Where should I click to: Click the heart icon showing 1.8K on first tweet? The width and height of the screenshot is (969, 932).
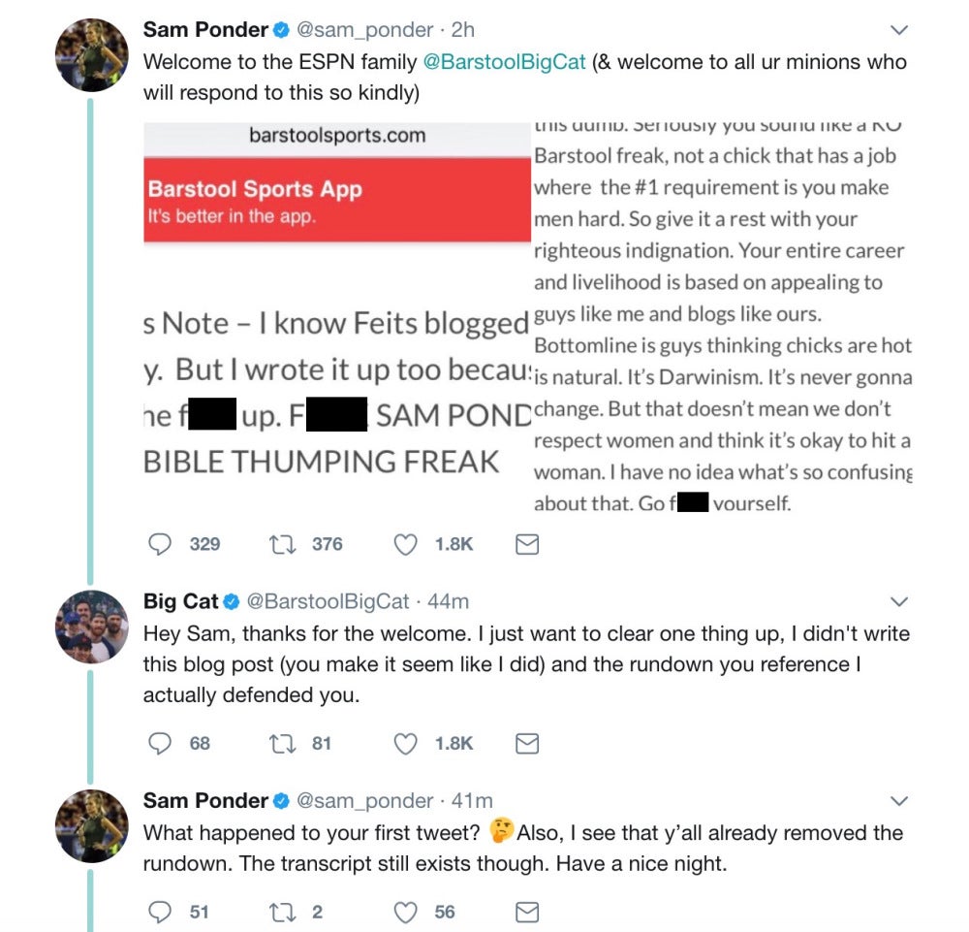(x=405, y=543)
